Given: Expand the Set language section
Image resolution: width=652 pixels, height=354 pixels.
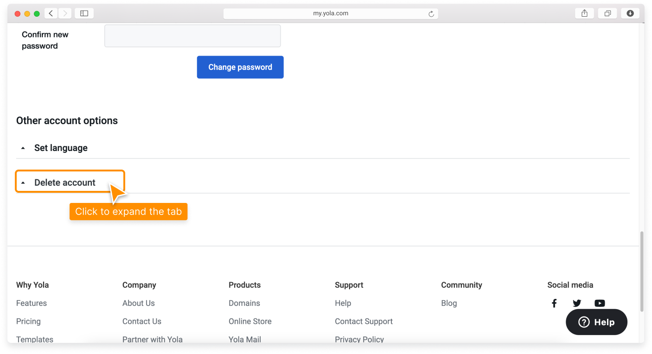Looking at the screenshot, I should pos(61,148).
